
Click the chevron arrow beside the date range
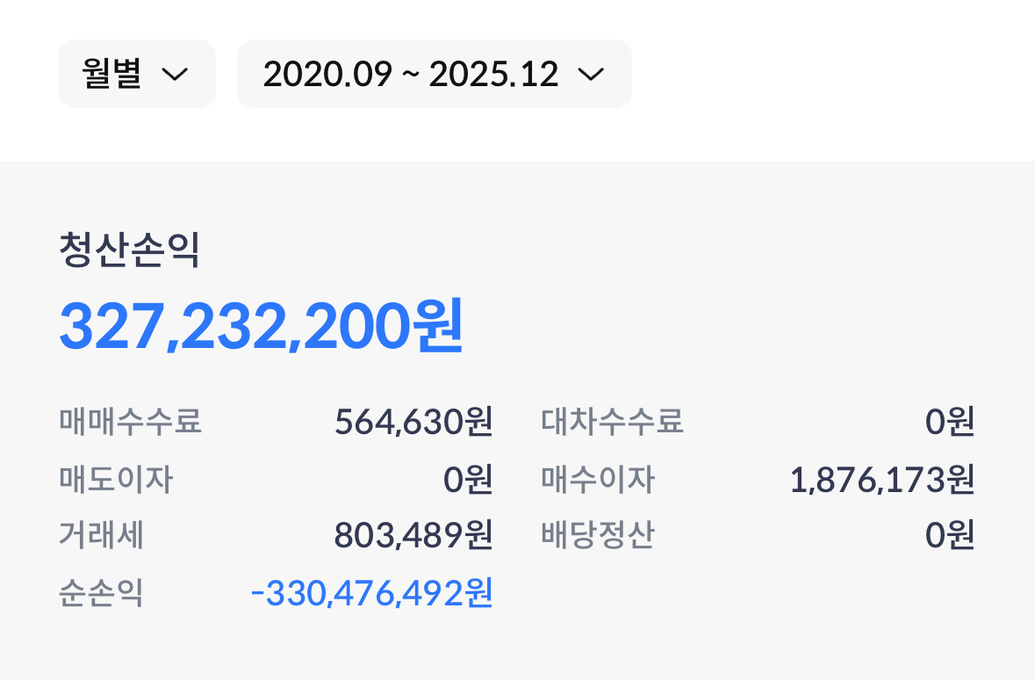(593, 76)
